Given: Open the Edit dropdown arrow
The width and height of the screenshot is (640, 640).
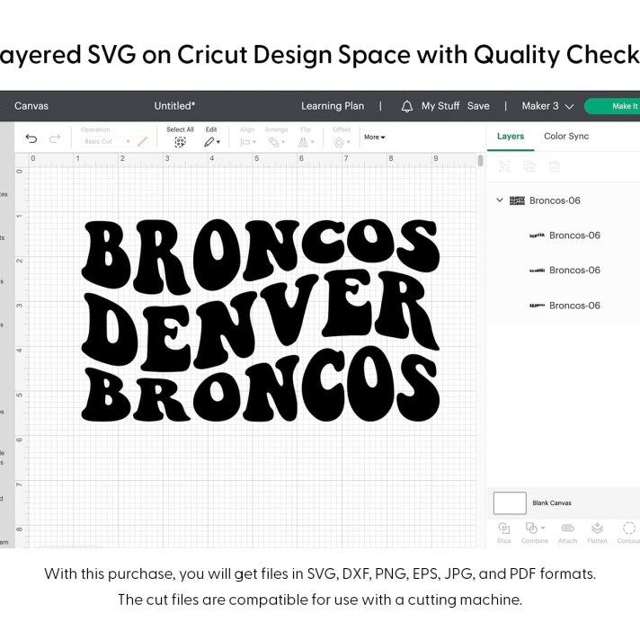Looking at the screenshot, I should pos(218,142).
